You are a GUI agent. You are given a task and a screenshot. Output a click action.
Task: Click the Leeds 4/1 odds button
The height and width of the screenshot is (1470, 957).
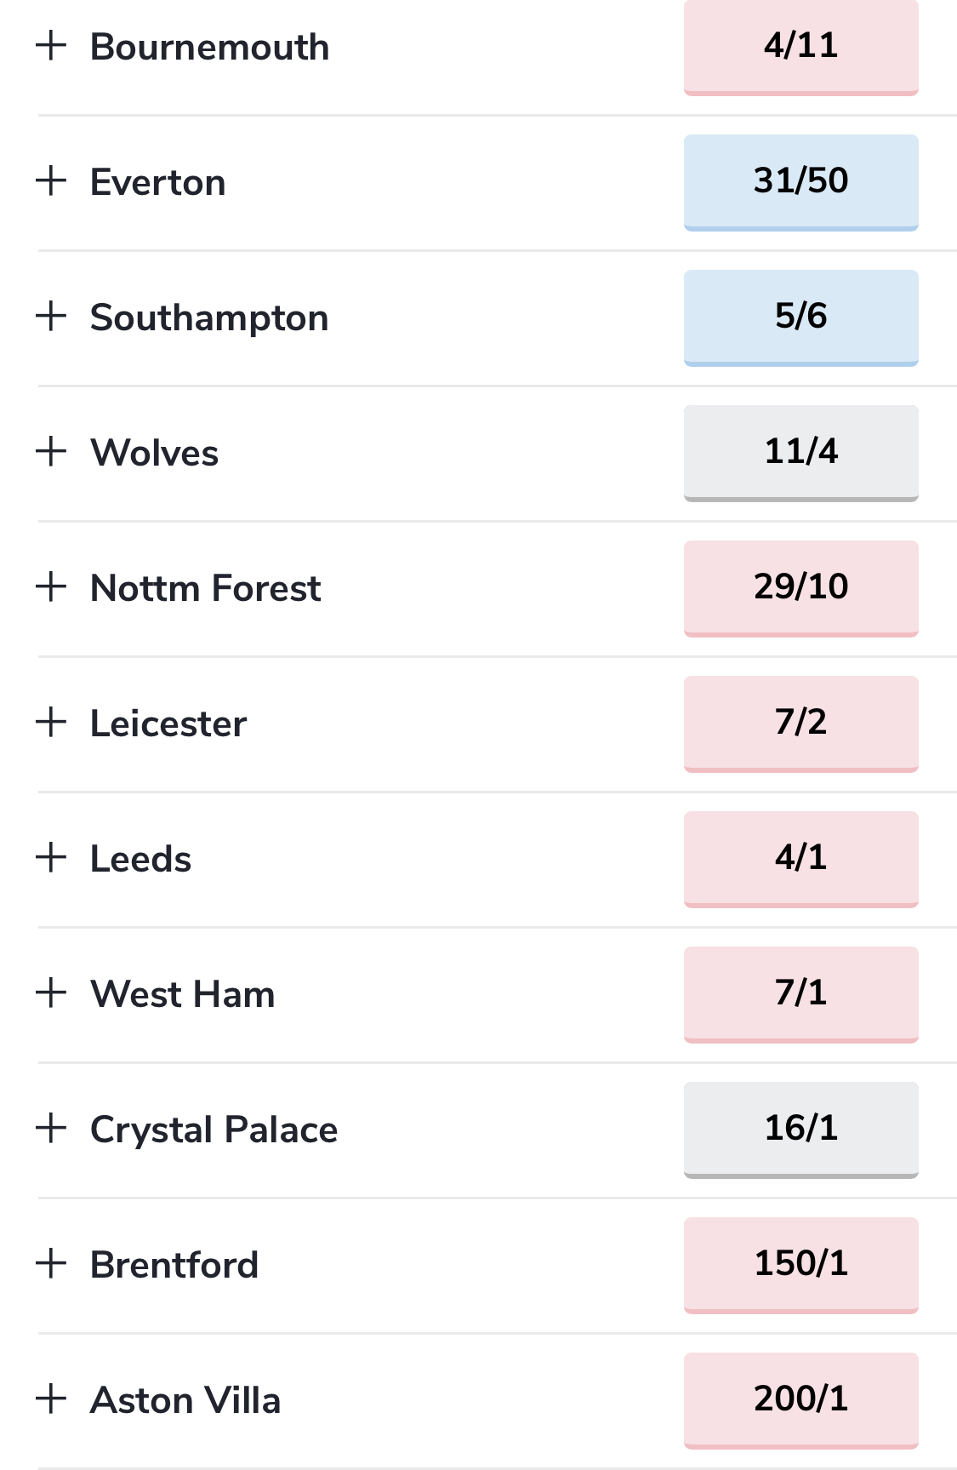pyautogui.click(x=801, y=860)
